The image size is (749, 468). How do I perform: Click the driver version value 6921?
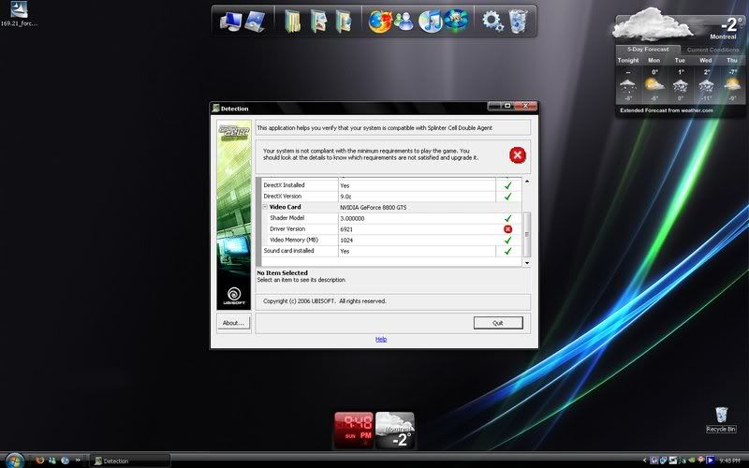pos(346,229)
